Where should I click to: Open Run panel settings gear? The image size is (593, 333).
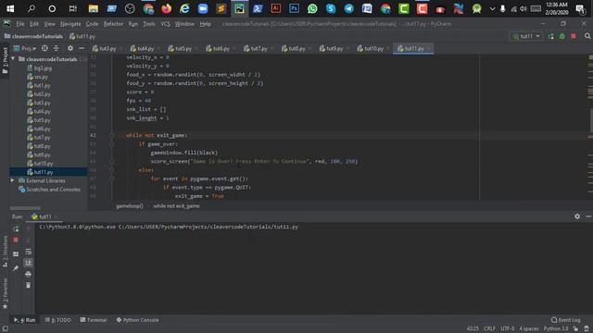click(x=577, y=216)
